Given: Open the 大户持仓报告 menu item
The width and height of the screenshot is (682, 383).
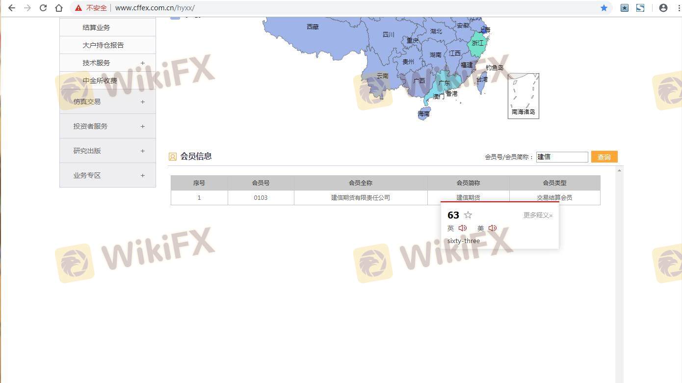Looking at the screenshot, I should [103, 45].
